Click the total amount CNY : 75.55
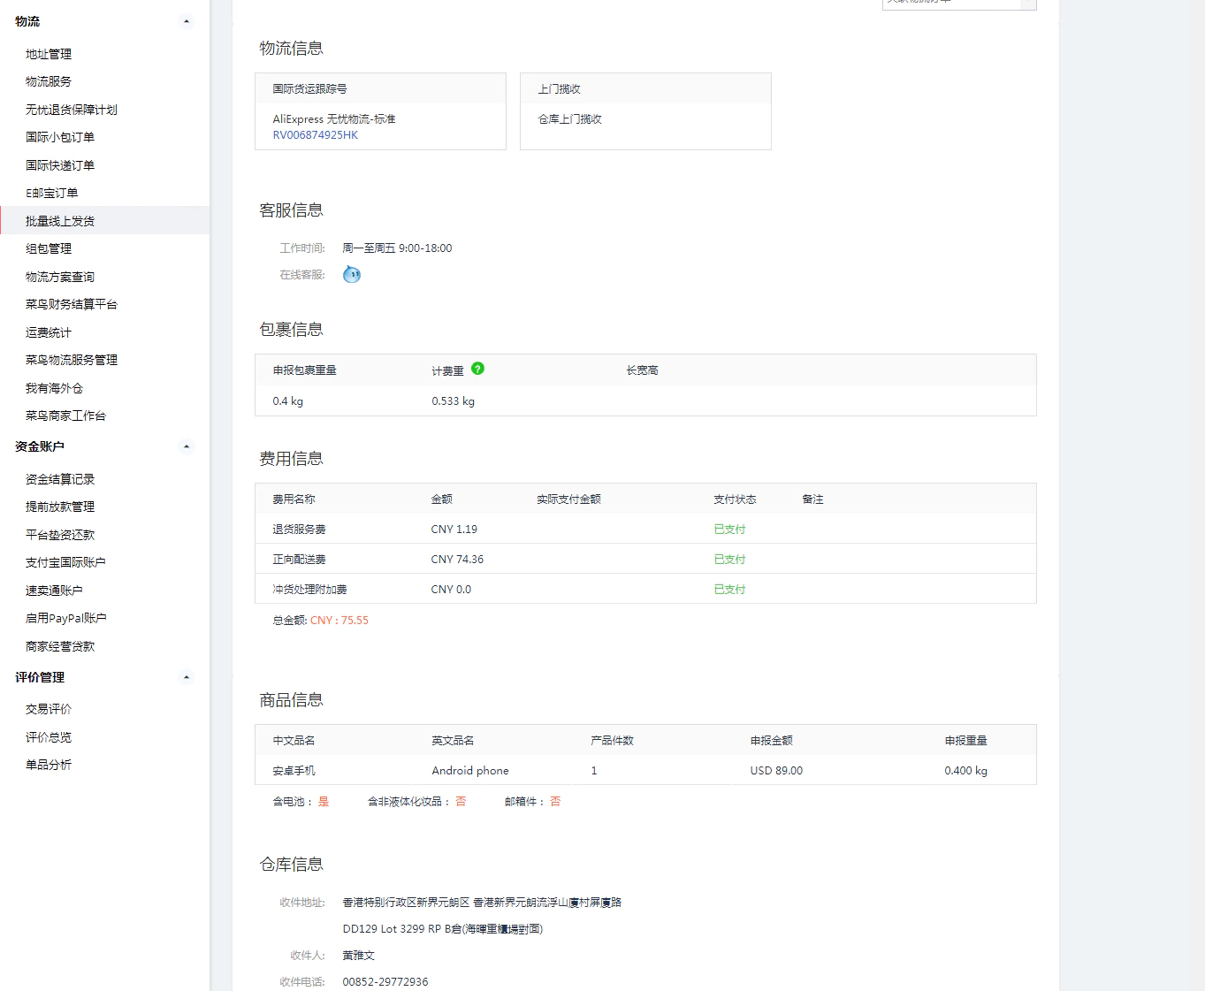1205x991 pixels. point(339,621)
